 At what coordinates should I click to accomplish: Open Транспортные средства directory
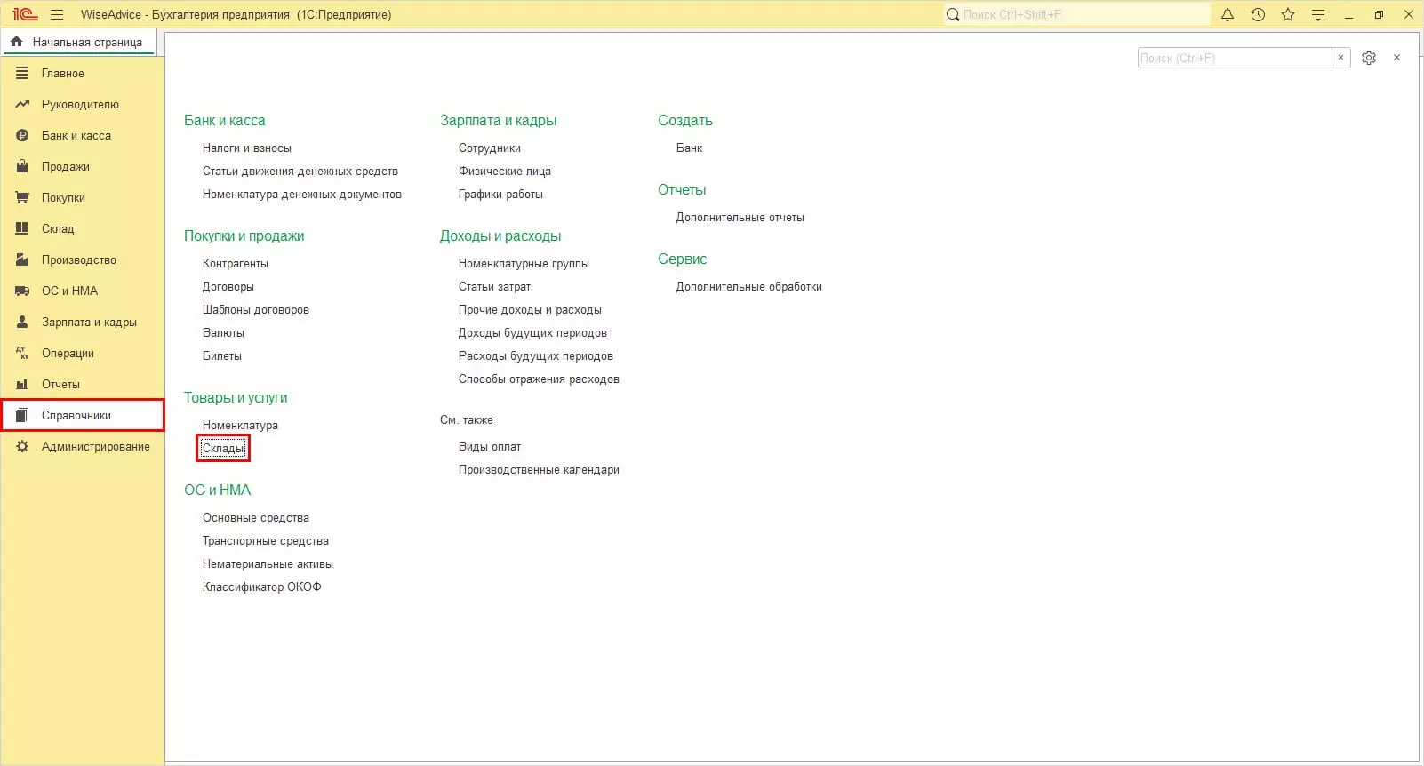pos(266,540)
